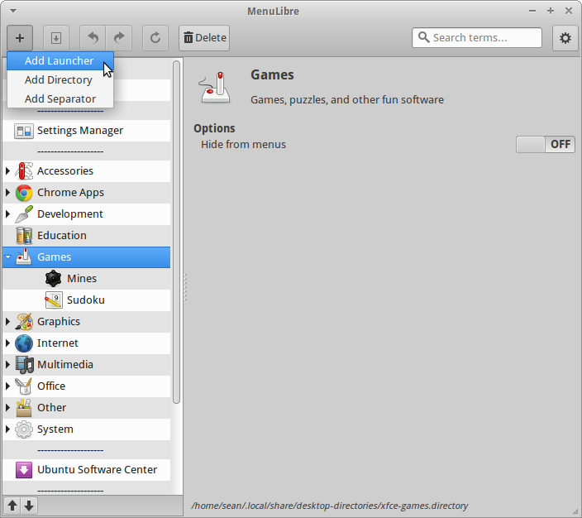The image size is (582, 518).
Task: Expand the Internet category
Action: coord(7,343)
